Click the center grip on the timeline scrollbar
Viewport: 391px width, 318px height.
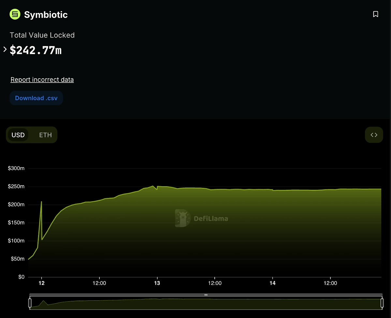206,295
